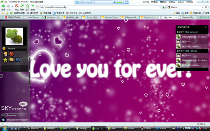Open first entry under The Newest
This screenshot has height=131, width=210.
coord(192,37)
